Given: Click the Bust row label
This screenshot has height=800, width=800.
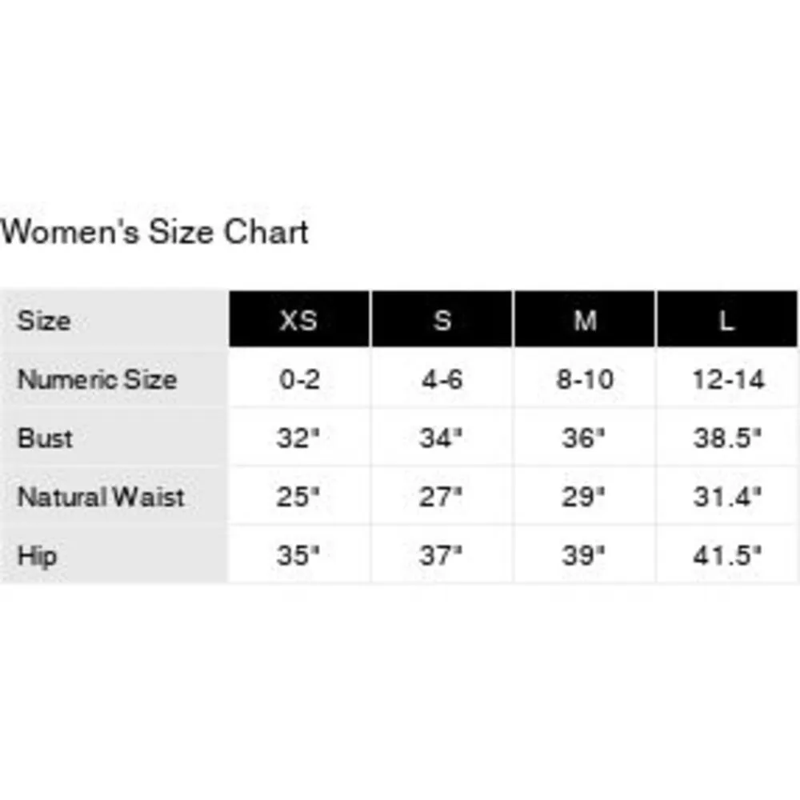Looking at the screenshot, I should pyautogui.click(x=46, y=438).
